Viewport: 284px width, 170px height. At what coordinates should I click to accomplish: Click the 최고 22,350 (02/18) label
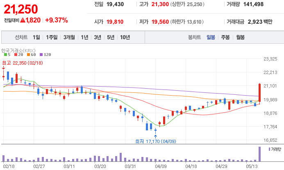pos(23,63)
